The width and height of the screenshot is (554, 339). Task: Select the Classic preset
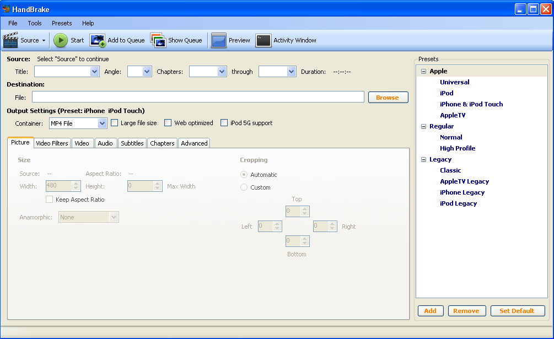coord(450,170)
